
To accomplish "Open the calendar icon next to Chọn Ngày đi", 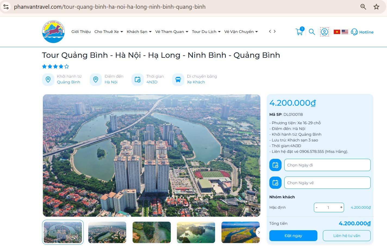I will point(275,165).
